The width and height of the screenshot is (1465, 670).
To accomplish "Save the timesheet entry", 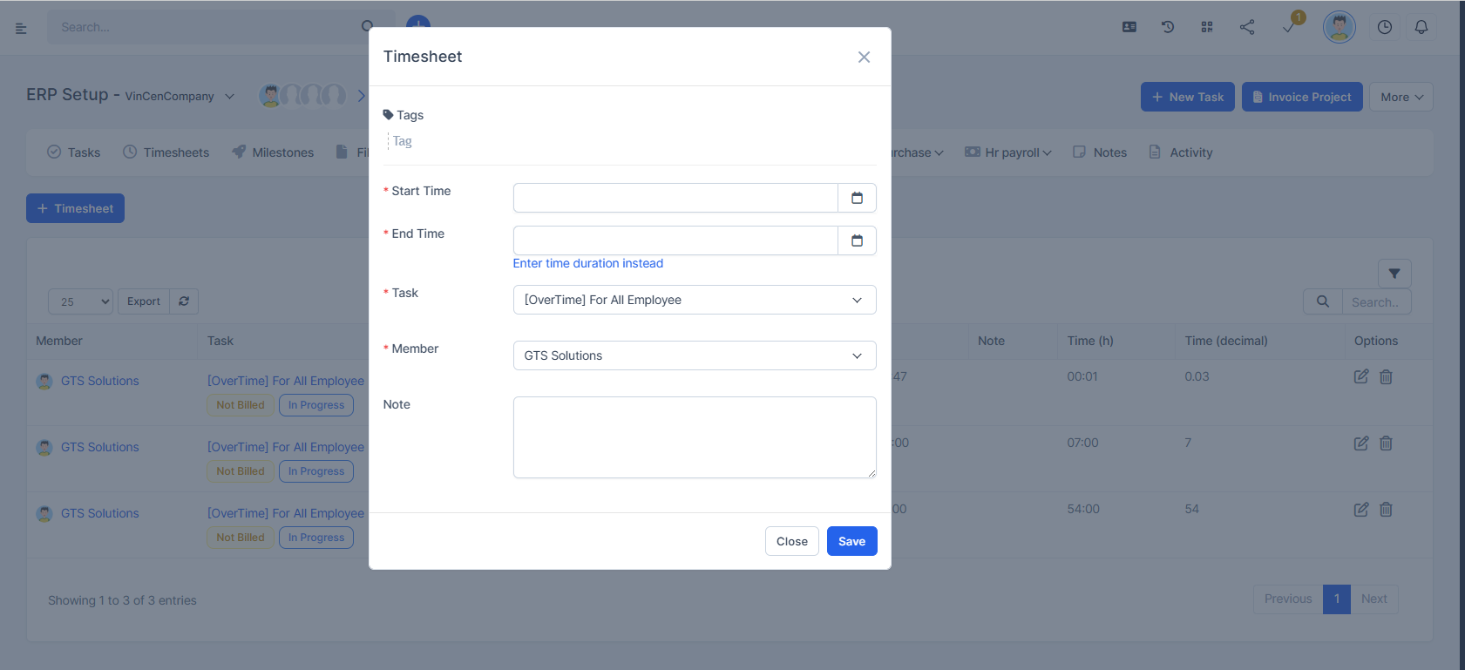I will [851, 541].
